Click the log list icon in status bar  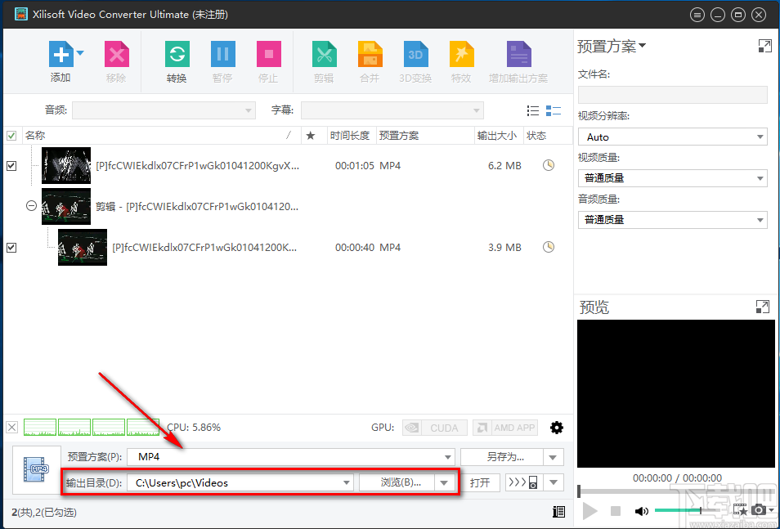(558, 512)
